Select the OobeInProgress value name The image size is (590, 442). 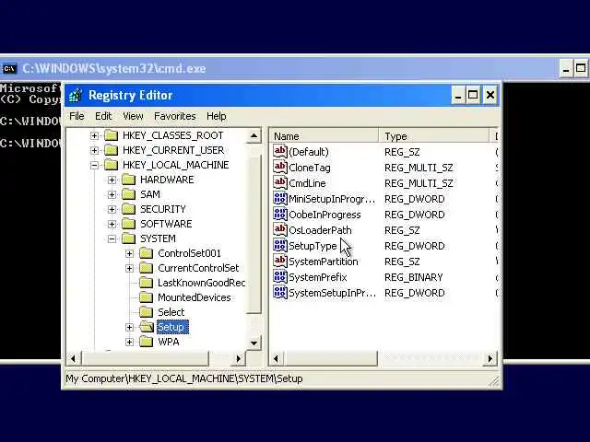[324, 215]
